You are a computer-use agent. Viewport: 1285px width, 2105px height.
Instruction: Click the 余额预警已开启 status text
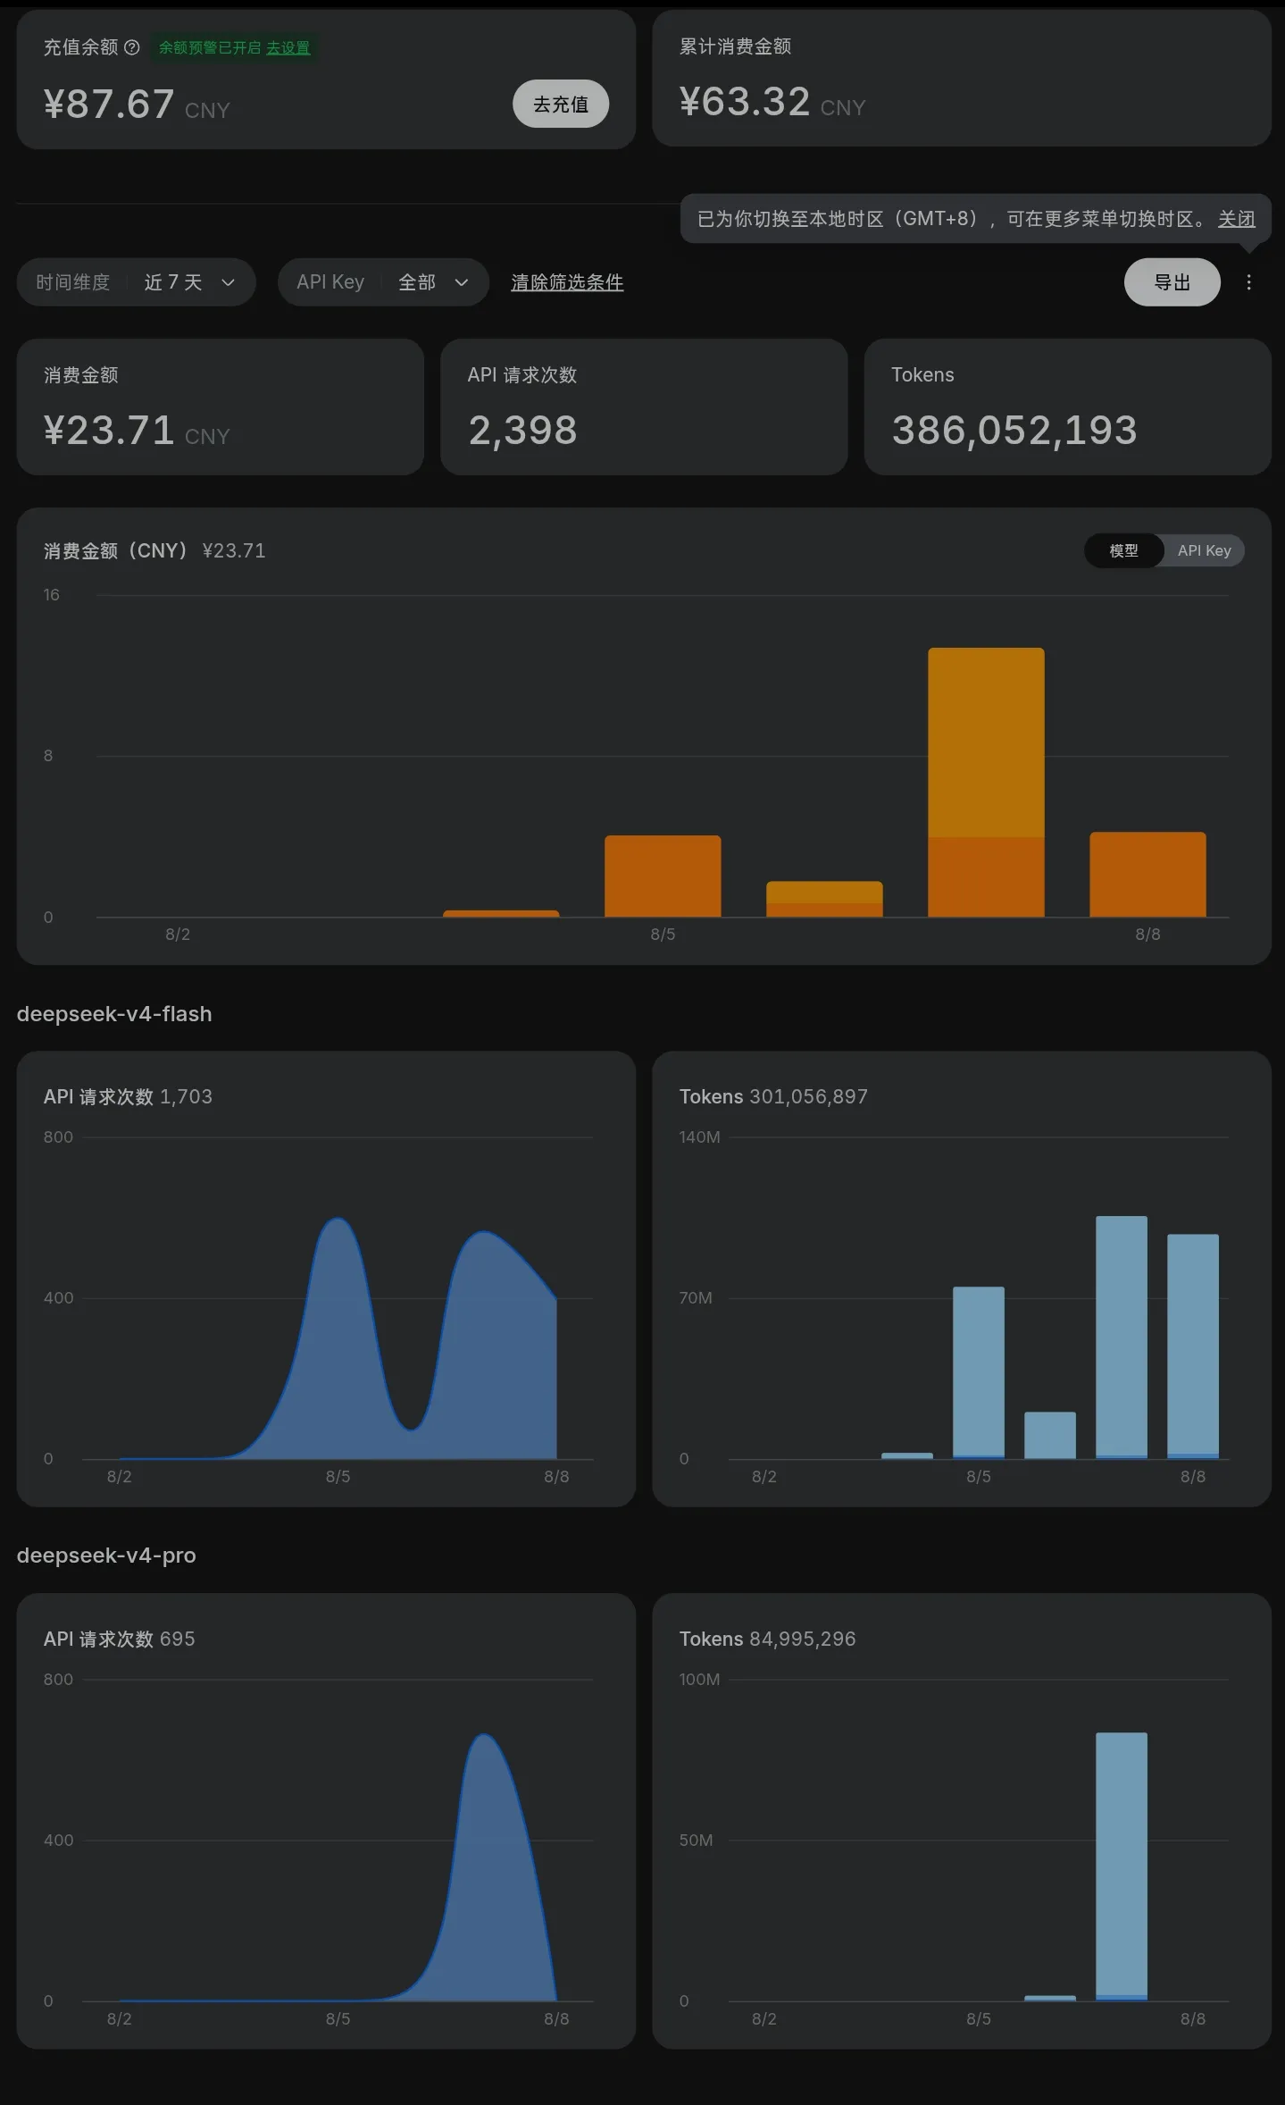tap(210, 47)
